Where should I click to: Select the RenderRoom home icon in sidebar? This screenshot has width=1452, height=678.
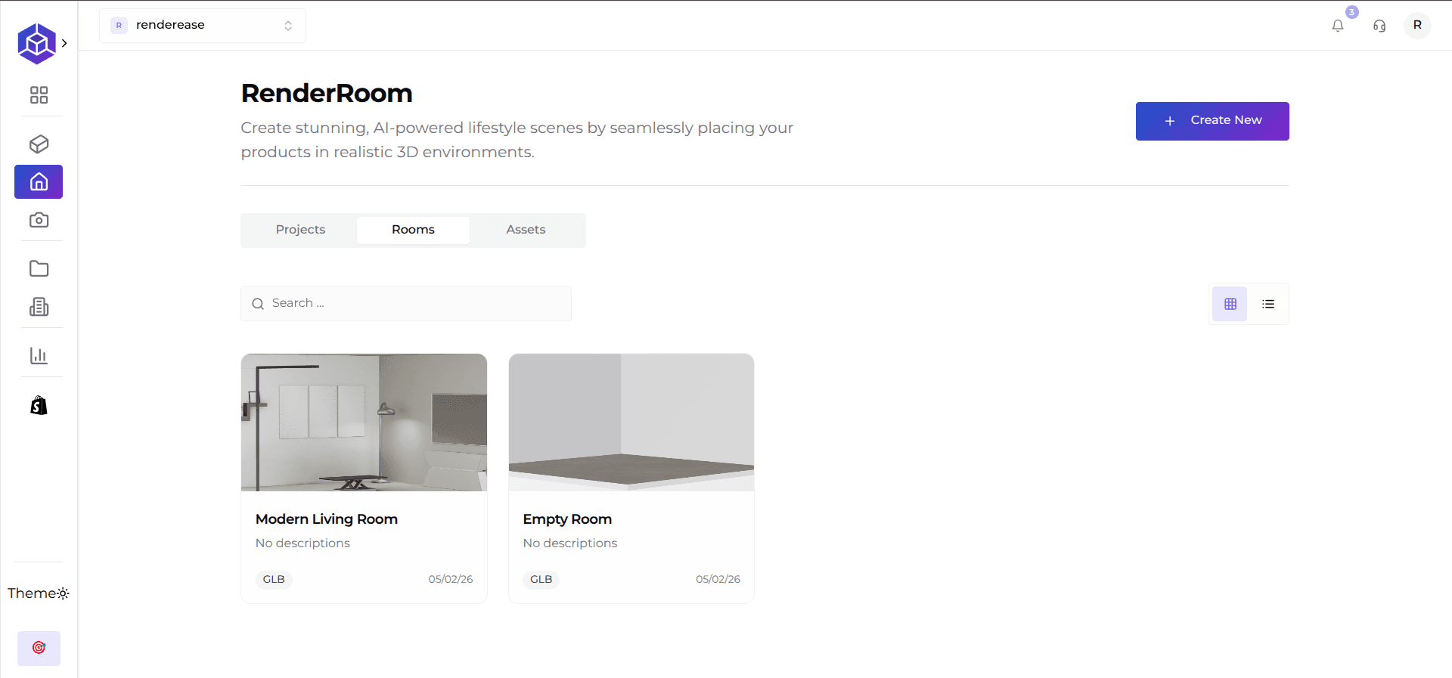click(x=39, y=181)
